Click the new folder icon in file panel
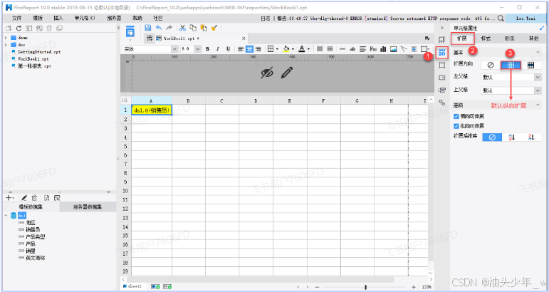Screen dimensions: 549x292 click(x=9, y=28)
